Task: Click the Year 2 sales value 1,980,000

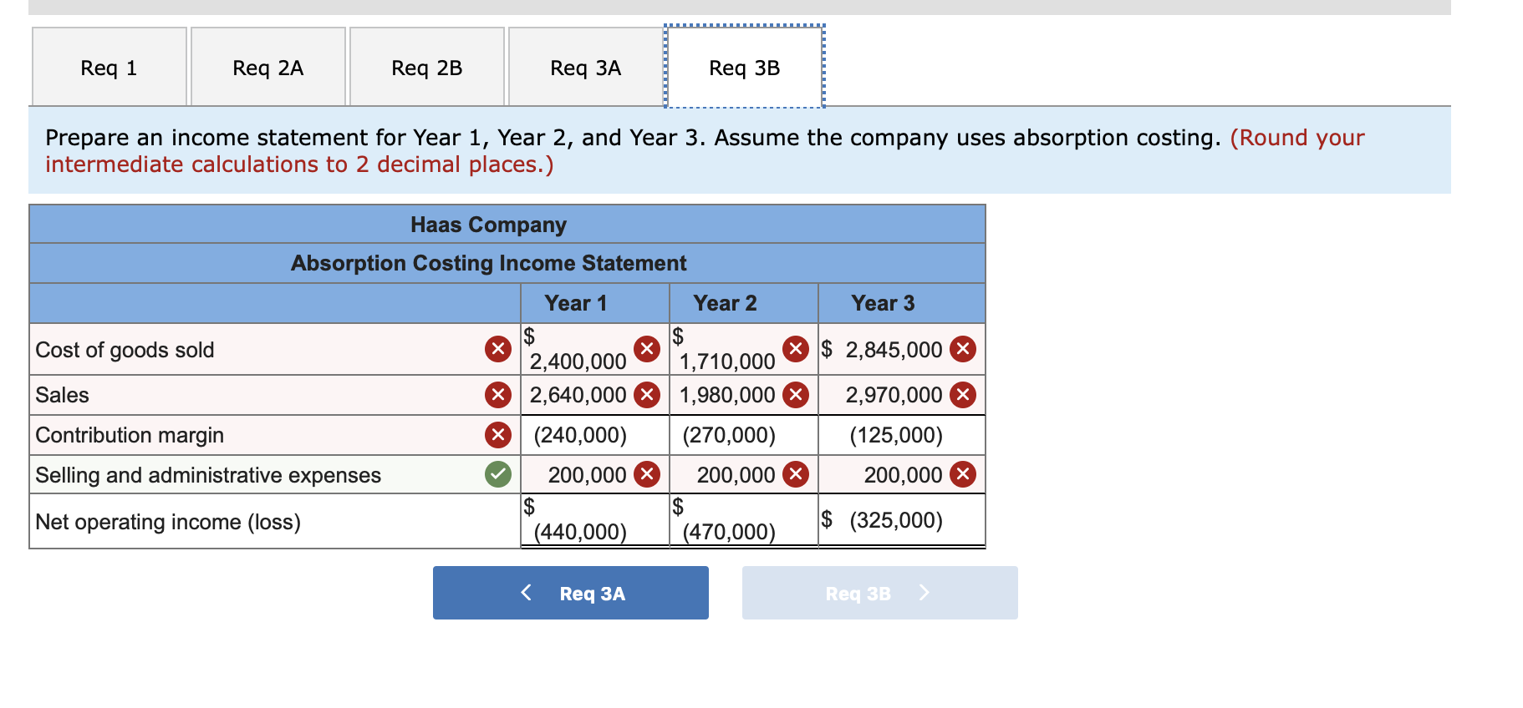Action: pos(727,395)
